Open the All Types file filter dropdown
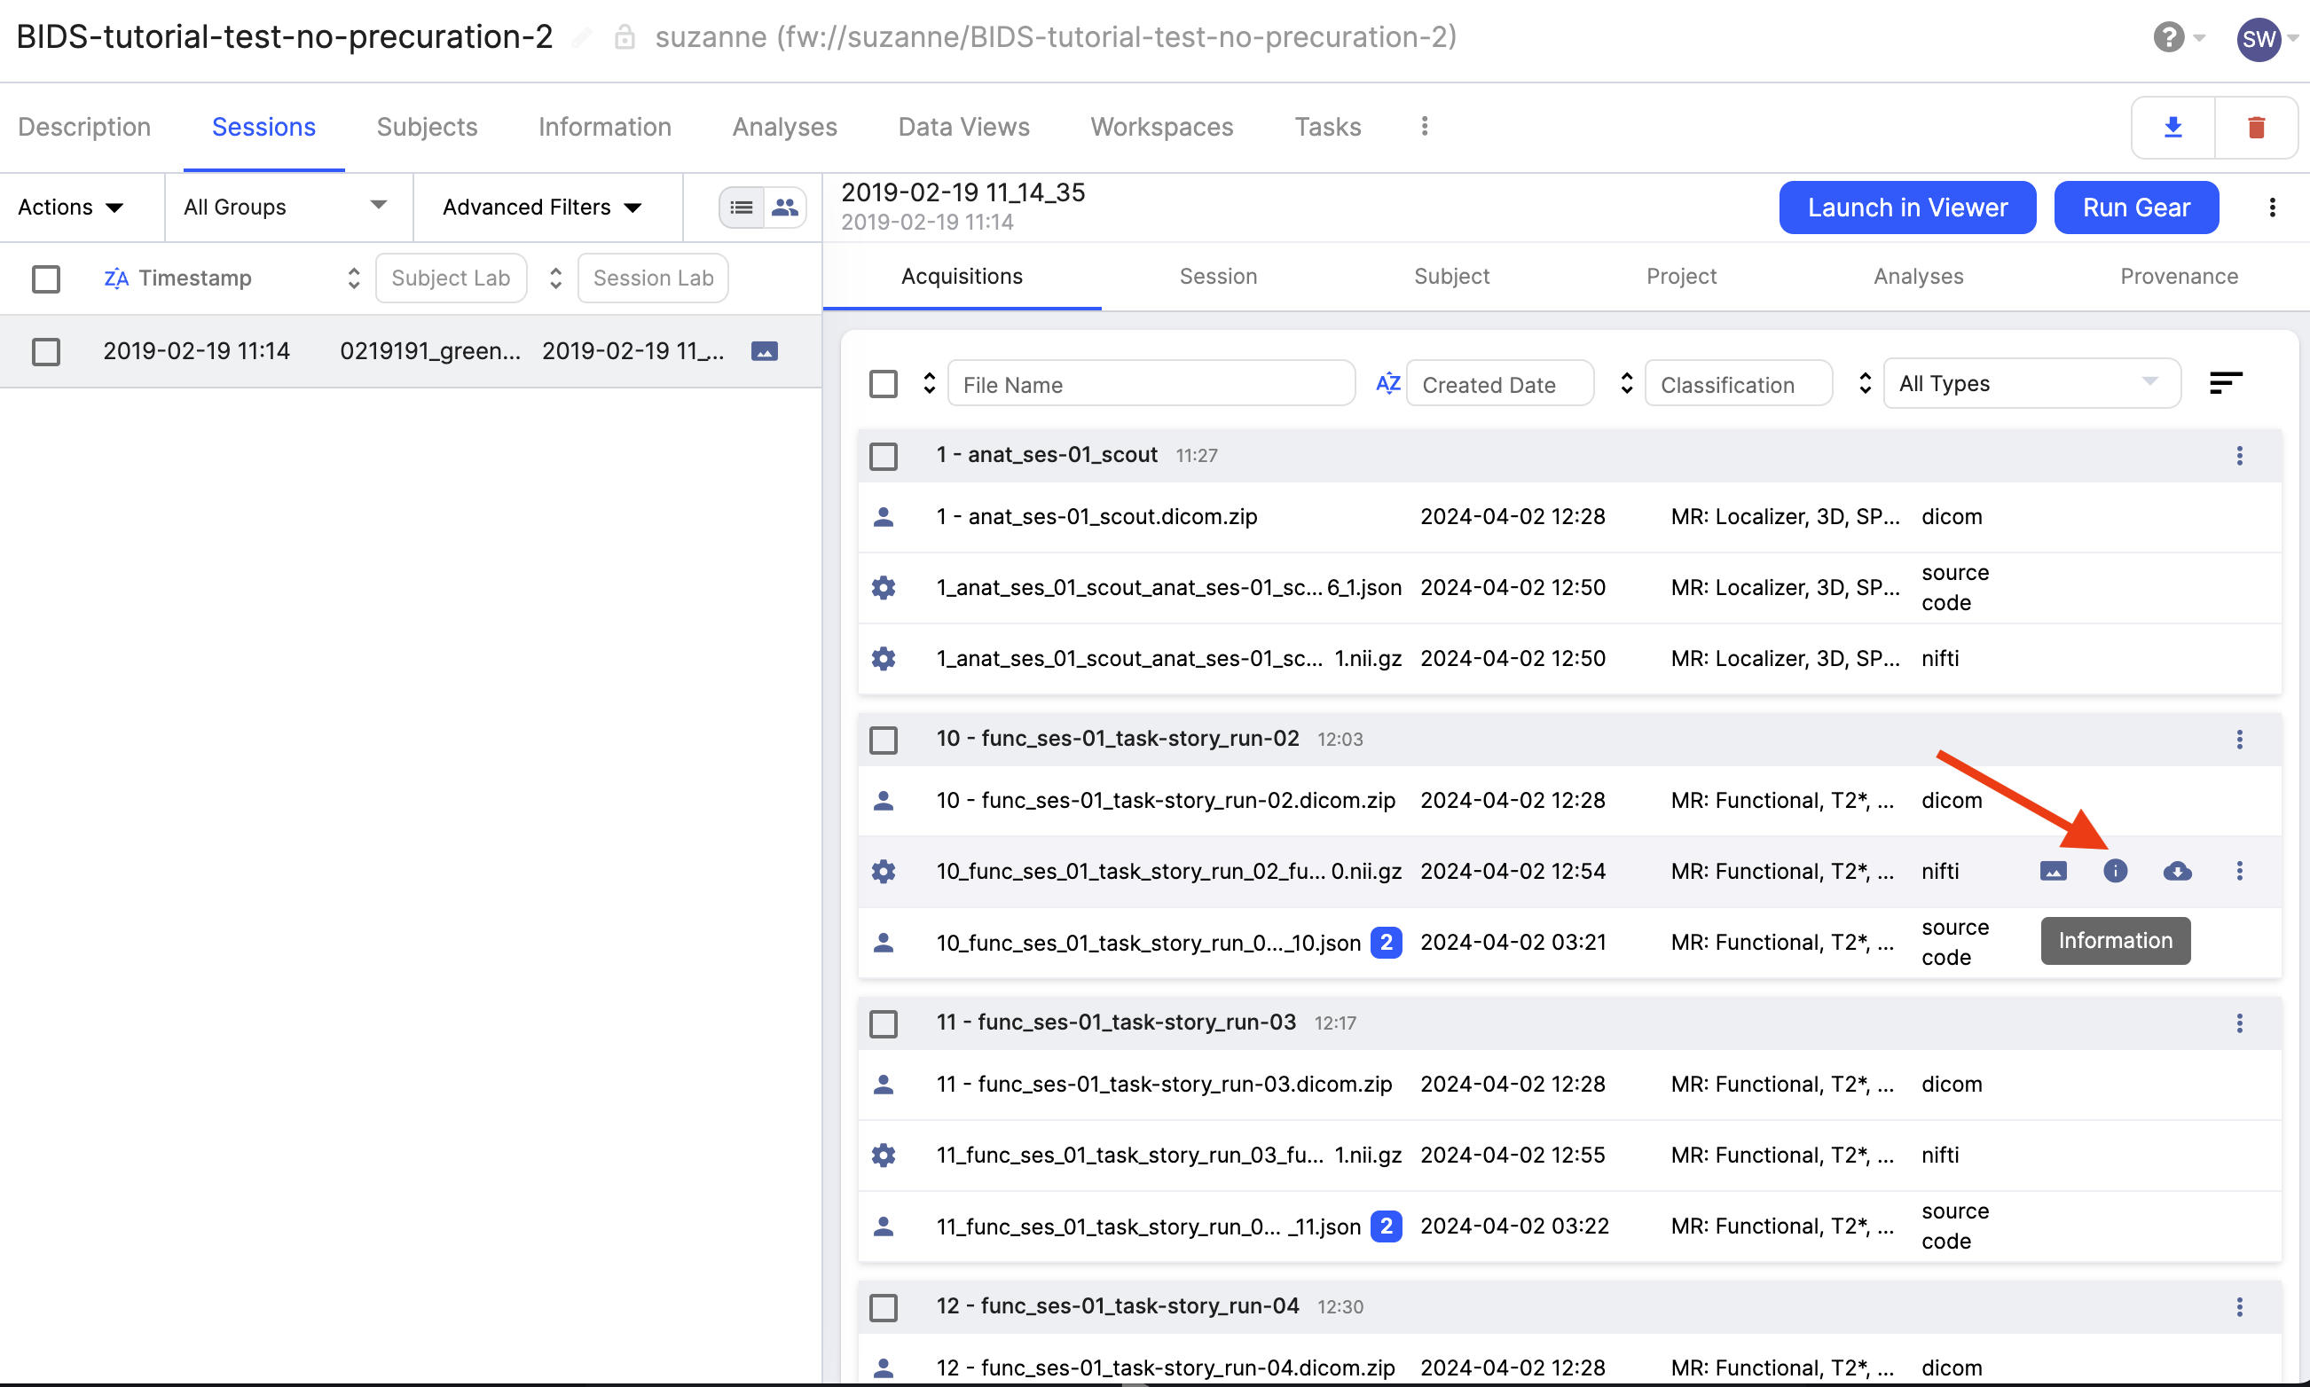 point(2031,383)
